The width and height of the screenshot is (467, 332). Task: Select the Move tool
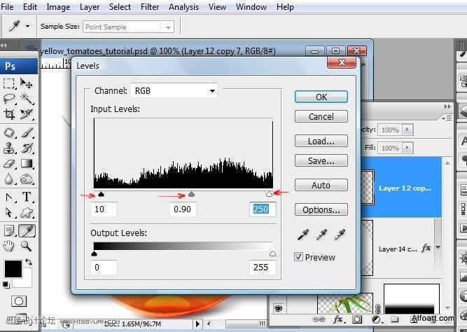[x=27, y=83]
